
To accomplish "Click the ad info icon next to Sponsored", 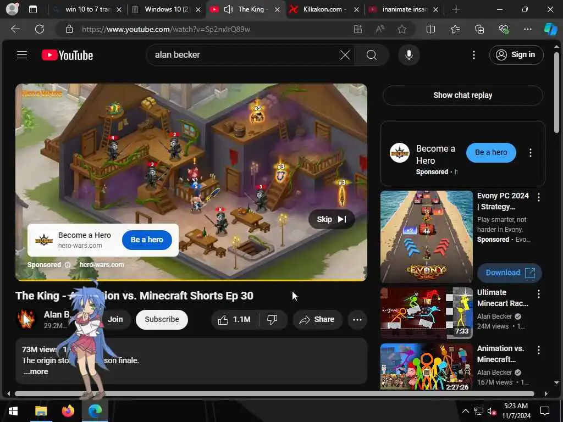I will coord(68,265).
